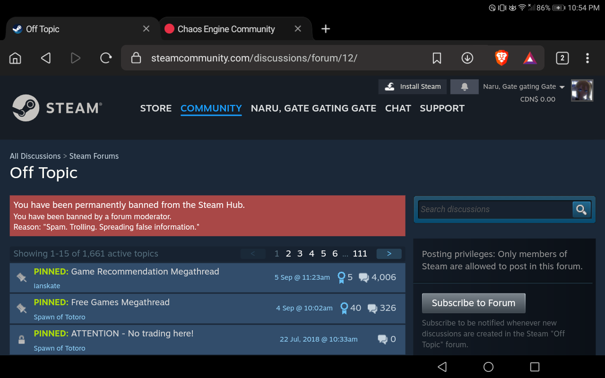This screenshot has height=378, width=605.
Task: Click the lock icon on No trading topic
Action: tap(21, 339)
